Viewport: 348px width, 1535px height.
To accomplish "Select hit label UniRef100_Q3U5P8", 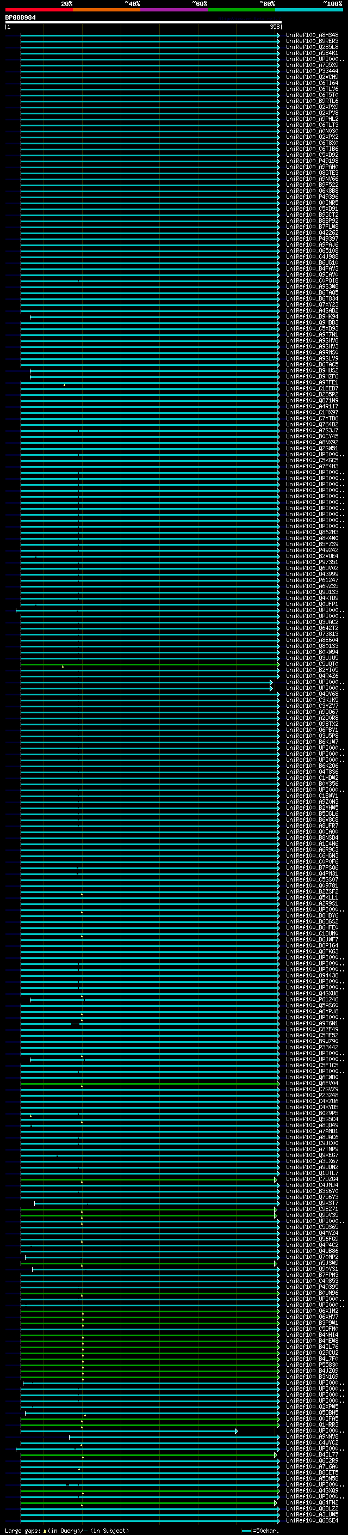I will 312,736.
